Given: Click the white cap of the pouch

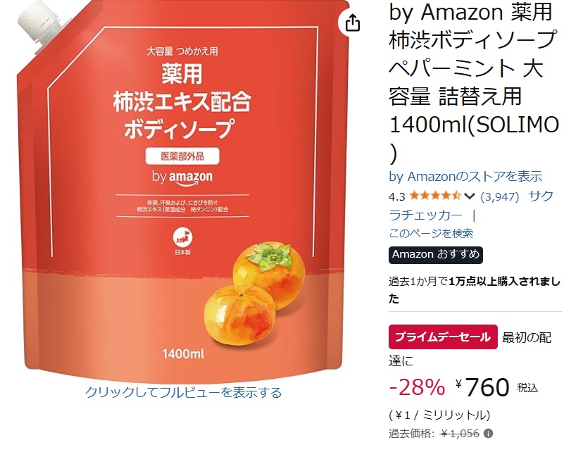Looking at the screenshot, I should pos(40,23).
